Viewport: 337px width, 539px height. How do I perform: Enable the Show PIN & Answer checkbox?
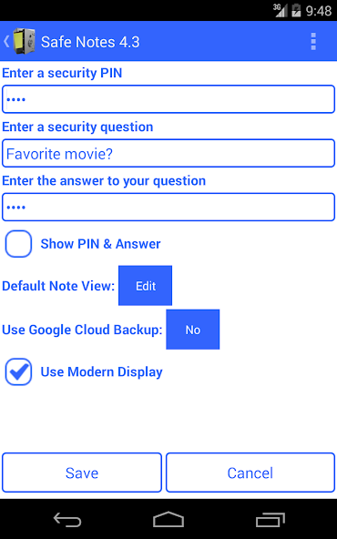(18, 244)
